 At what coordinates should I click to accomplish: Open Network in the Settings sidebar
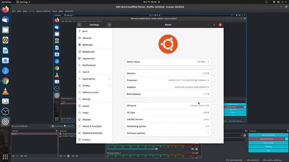(x=94, y=38)
